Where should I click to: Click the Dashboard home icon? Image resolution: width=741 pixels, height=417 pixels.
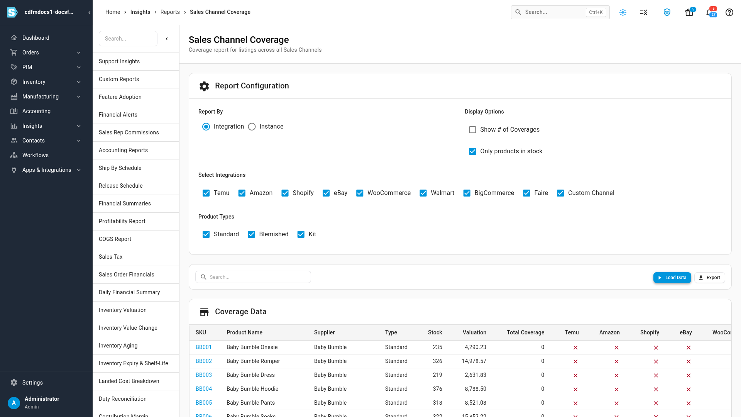click(x=14, y=38)
